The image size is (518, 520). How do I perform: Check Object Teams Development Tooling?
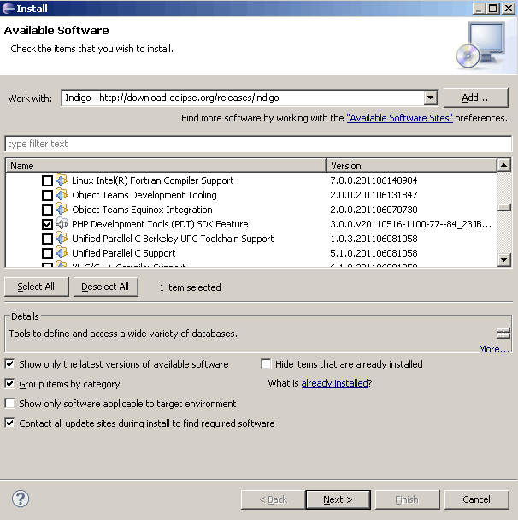[47, 195]
